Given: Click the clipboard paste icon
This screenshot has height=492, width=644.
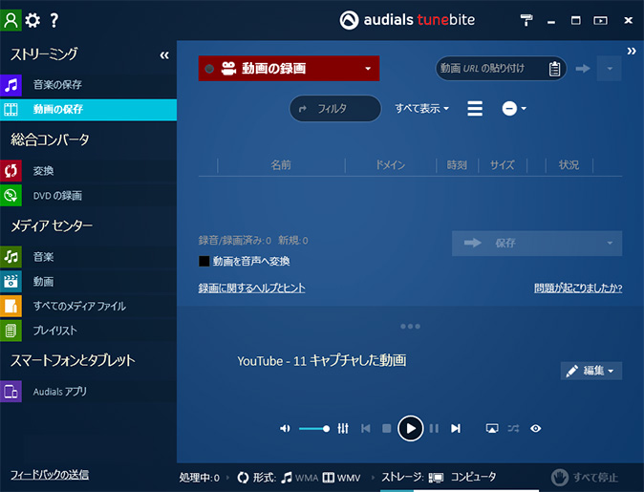Looking at the screenshot, I should pos(554,69).
